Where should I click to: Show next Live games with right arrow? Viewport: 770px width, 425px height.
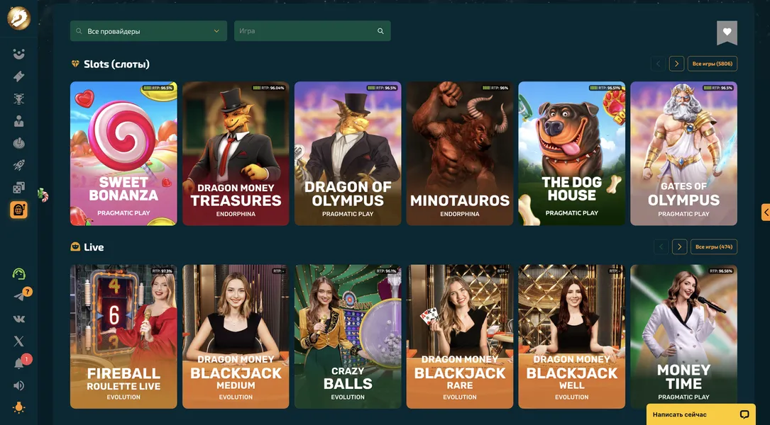coord(680,246)
